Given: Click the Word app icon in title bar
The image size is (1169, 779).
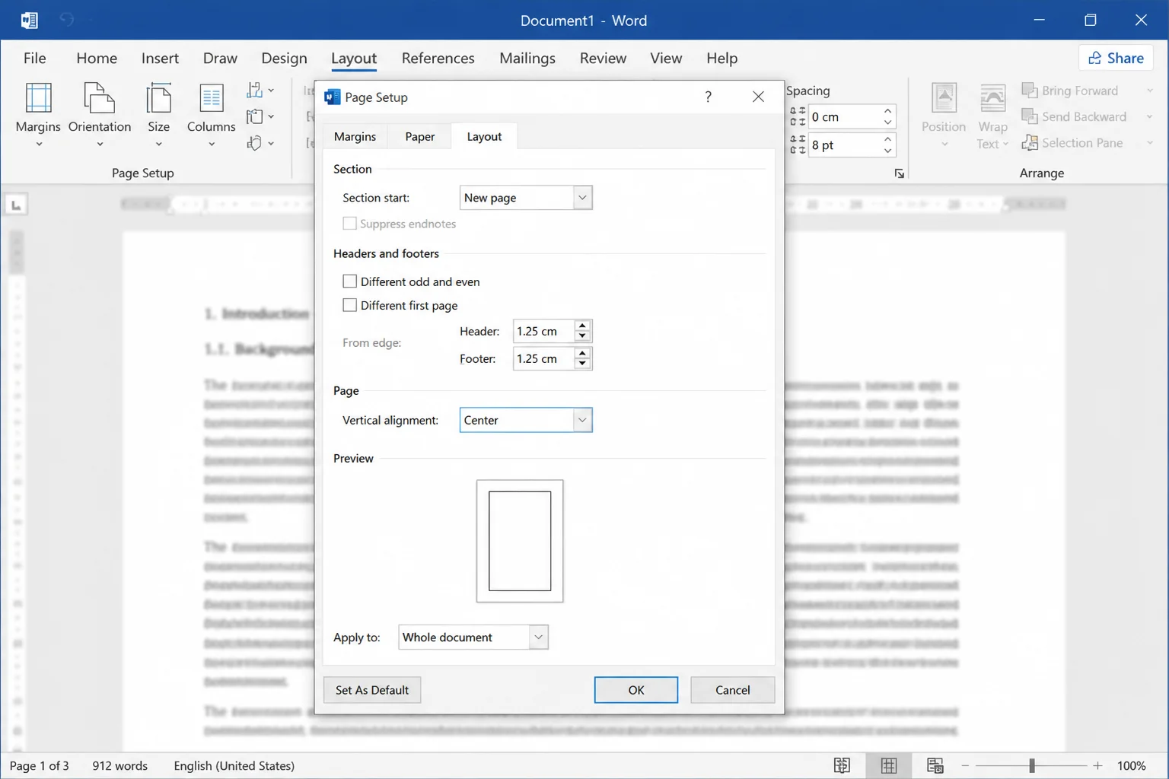Looking at the screenshot, I should (30, 20).
